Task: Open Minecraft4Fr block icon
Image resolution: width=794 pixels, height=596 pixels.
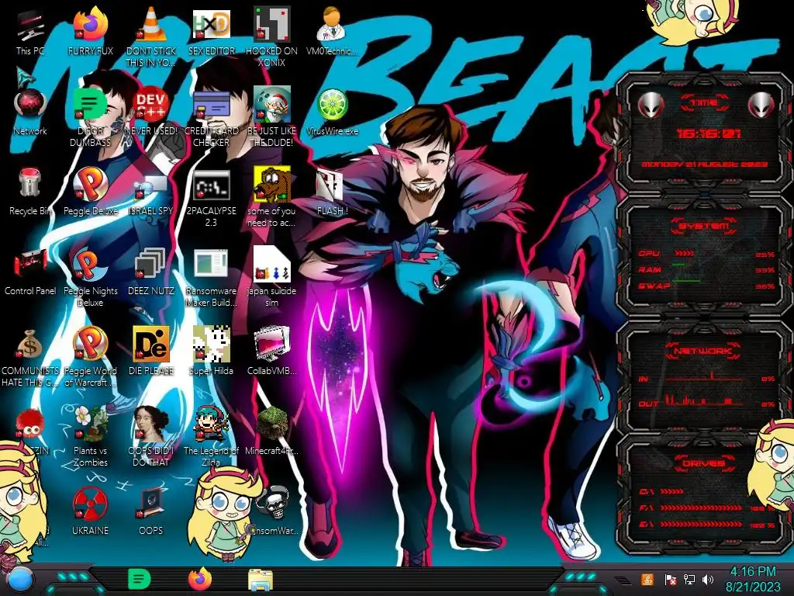Action: pyautogui.click(x=272, y=423)
